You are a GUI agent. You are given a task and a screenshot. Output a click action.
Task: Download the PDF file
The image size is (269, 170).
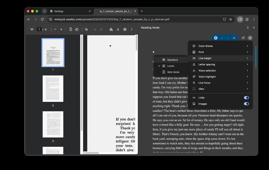point(118,29)
